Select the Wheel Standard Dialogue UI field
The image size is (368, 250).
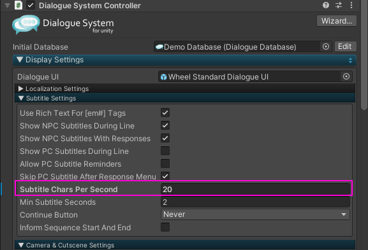255,76
